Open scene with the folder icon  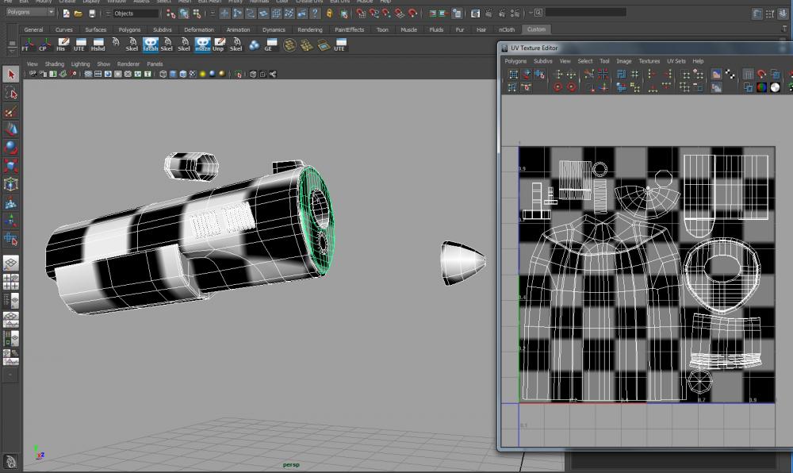click(x=79, y=13)
